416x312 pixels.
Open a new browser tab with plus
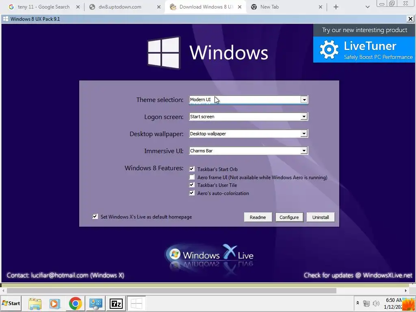coord(336,7)
